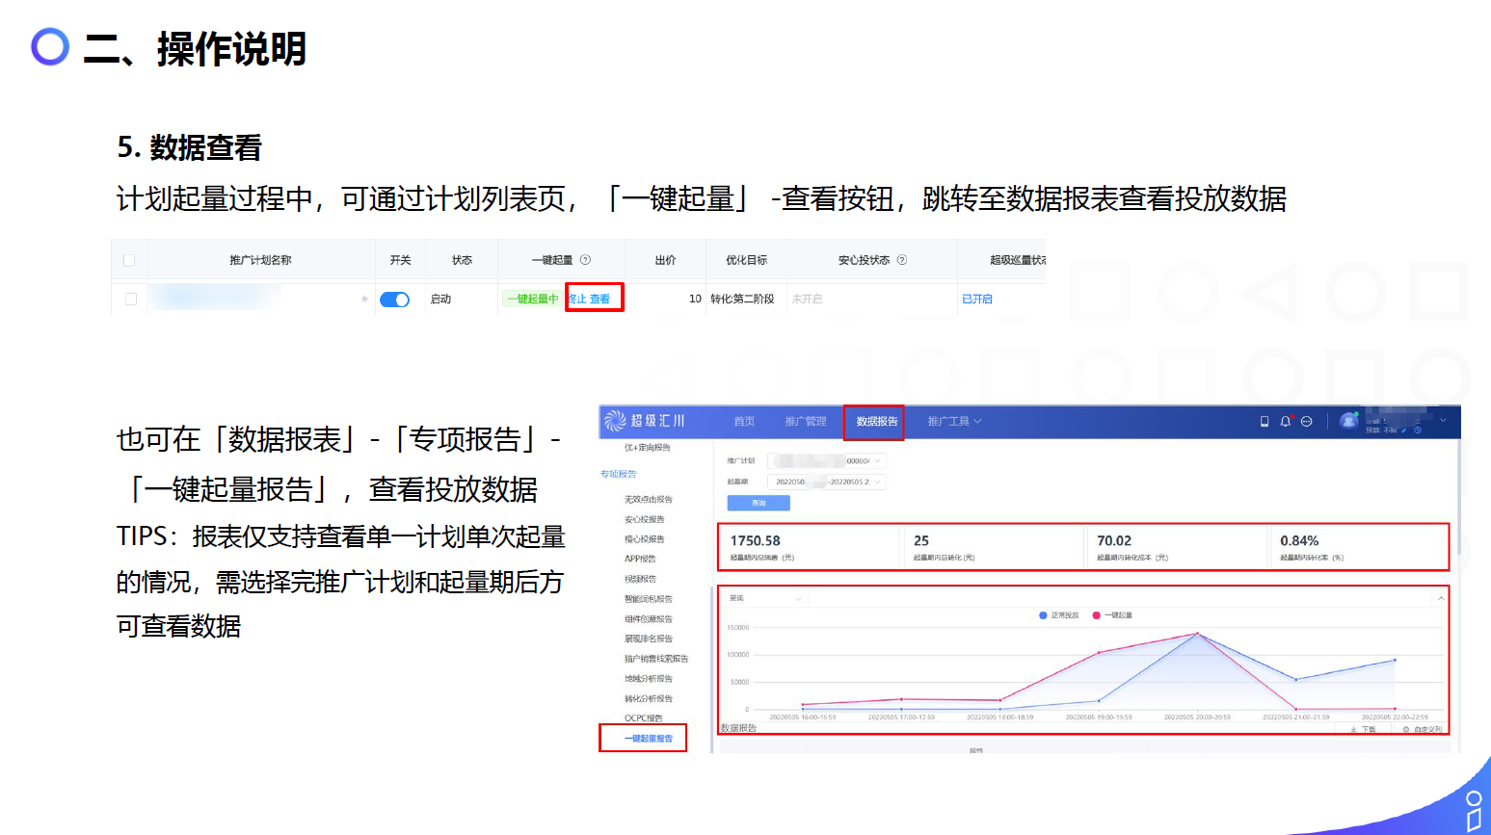The image size is (1491, 835).
Task: Open the 推广计划 dropdown selector
Action: (x=826, y=461)
